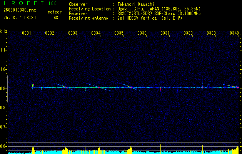
Task: Click the meteor label
Action: (55, 12)
